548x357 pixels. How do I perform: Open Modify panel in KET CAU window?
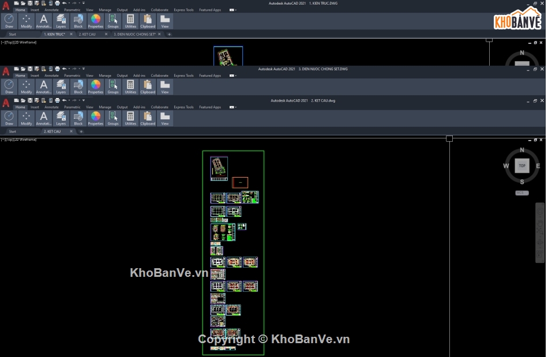tap(26, 118)
